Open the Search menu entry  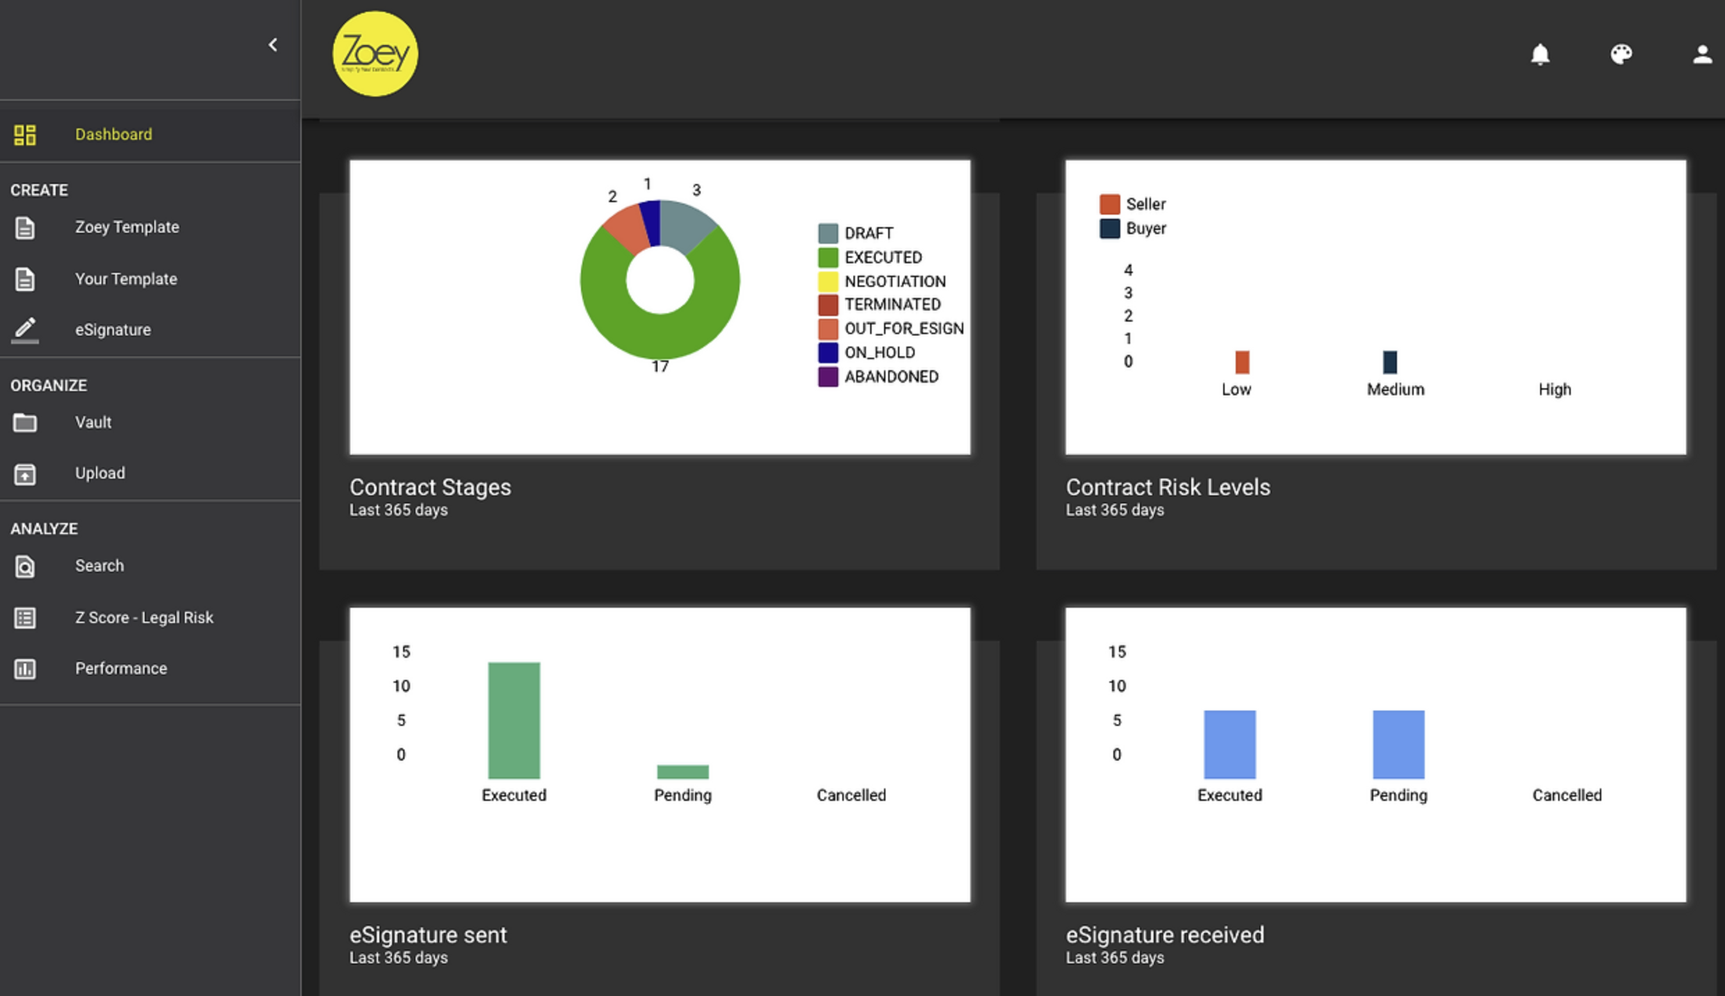pyautogui.click(x=99, y=565)
